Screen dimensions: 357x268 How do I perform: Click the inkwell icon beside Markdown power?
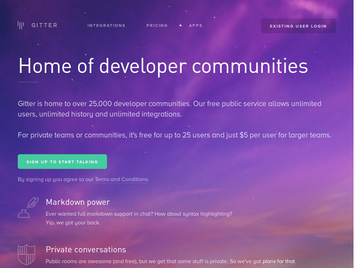(x=24, y=214)
